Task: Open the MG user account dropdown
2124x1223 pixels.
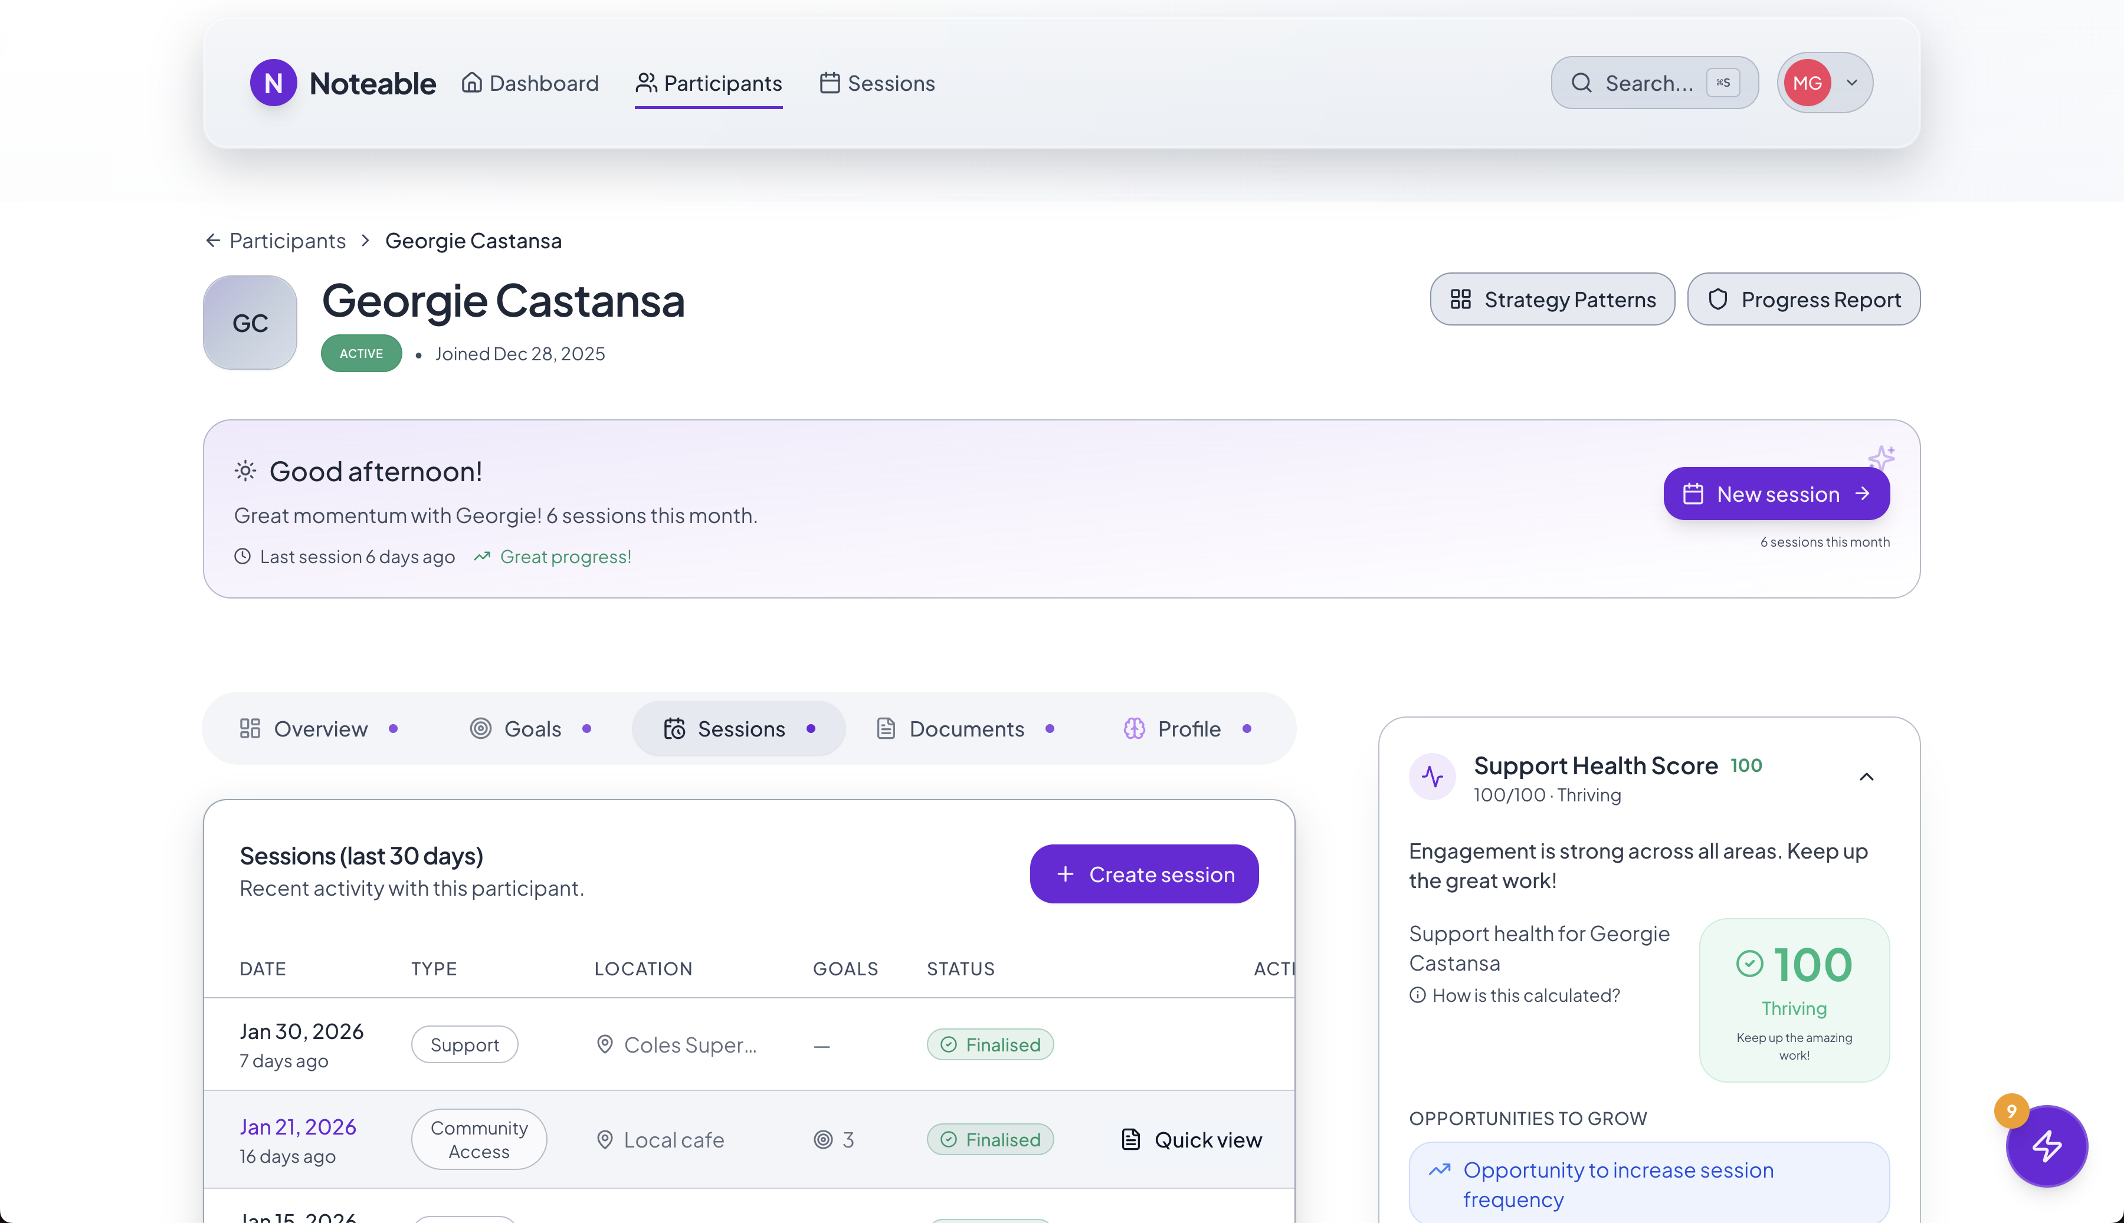Action: [1824, 83]
